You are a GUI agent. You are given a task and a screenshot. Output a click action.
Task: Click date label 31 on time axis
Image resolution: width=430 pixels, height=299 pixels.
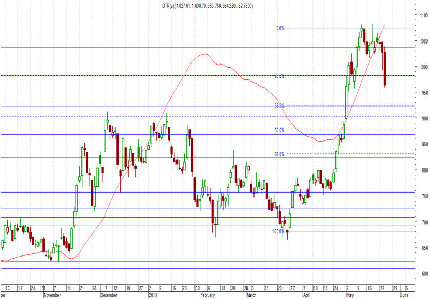43,288
